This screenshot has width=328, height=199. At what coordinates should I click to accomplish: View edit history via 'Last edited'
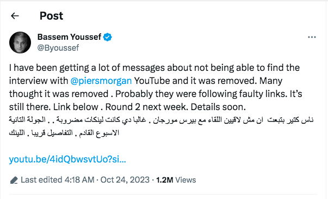click(41, 180)
